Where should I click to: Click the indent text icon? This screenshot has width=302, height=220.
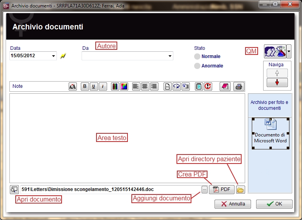pos(186,87)
